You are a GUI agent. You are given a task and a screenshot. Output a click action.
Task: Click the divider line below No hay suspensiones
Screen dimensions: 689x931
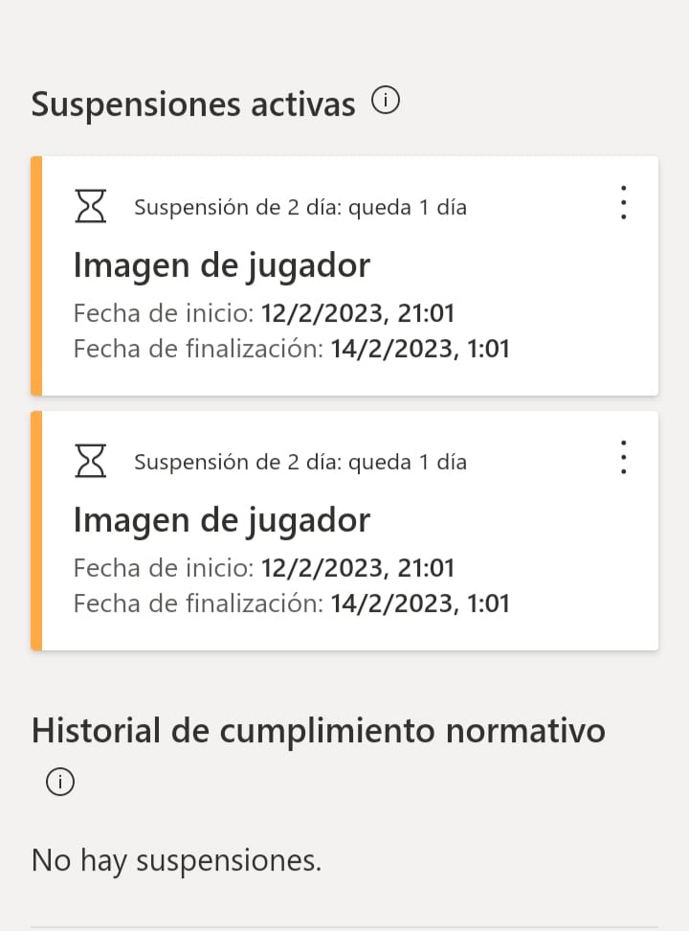point(344,926)
